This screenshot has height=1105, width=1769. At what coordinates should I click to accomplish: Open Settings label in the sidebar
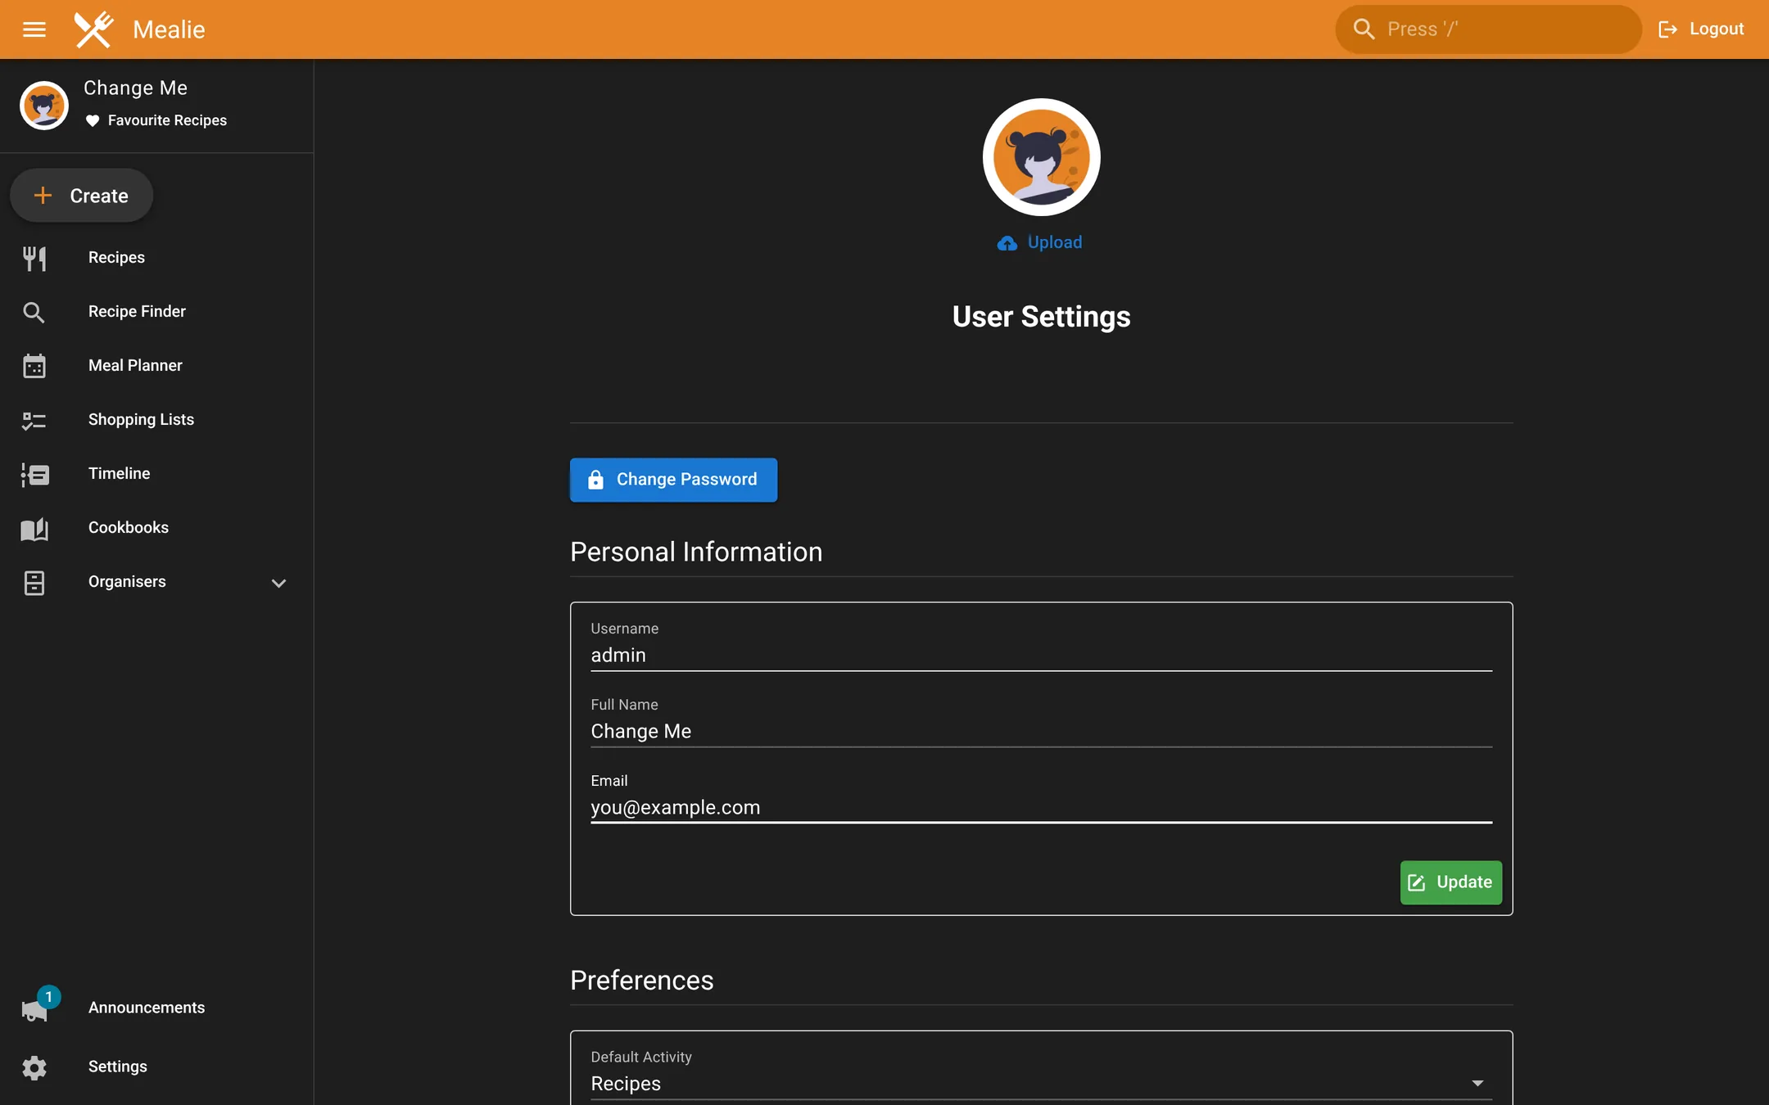[118, 1067]
